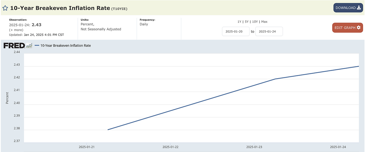365x152 pixels.
Task: Click the 10-Year Breakeven Inflation Rate legend label
Action: tap(66, 45)
